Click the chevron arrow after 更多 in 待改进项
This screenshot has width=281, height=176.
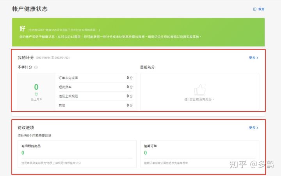pyautogui.click(x=257, y=128)
